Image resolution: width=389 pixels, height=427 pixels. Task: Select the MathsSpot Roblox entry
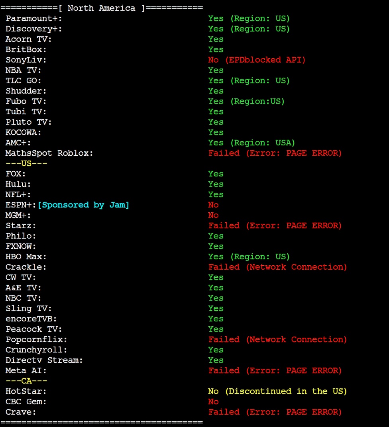click(49, 153)
